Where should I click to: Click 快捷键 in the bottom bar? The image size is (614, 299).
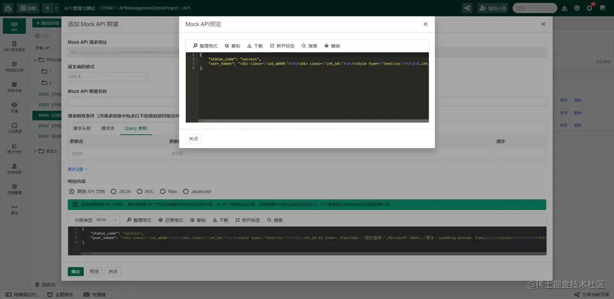95,295
